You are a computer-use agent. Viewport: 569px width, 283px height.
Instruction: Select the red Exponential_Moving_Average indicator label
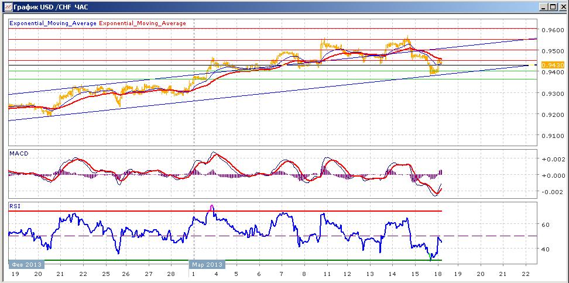[x=142, y=23]
